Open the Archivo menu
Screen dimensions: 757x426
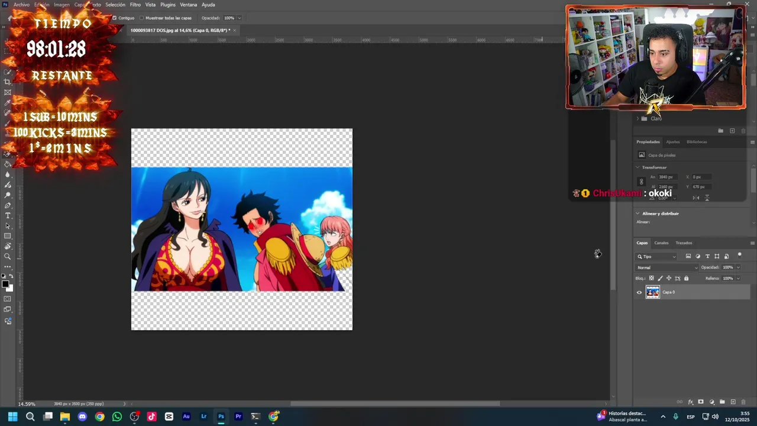[21, 5]
